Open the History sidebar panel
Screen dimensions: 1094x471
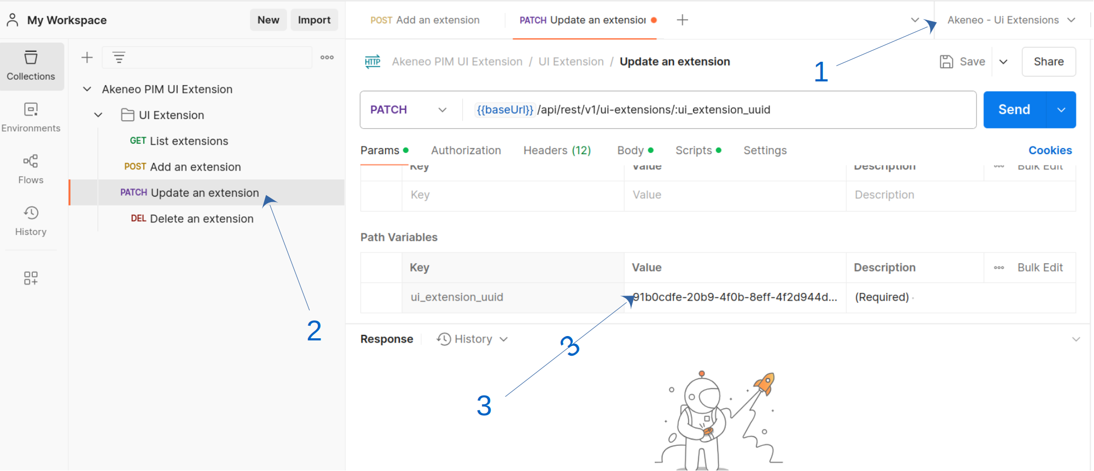tap(31, 221)
